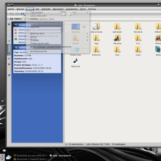Open the Okno menu
The height and width of the screenshot is (161, 161).
pos(83,9)
